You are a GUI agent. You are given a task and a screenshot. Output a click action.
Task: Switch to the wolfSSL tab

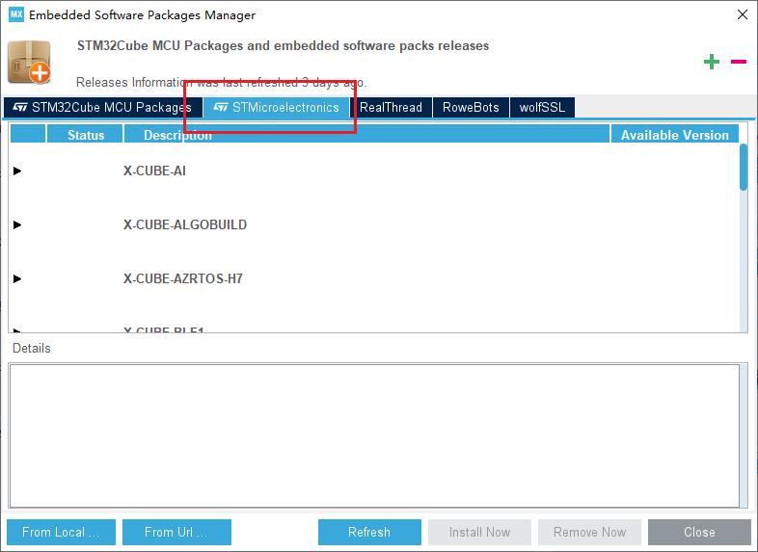pos(542,107)
